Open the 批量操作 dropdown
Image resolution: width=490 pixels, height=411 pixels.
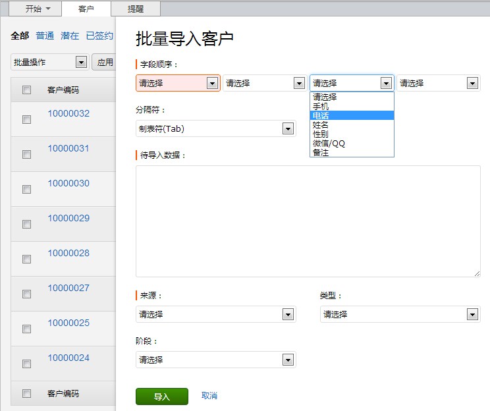49,62
